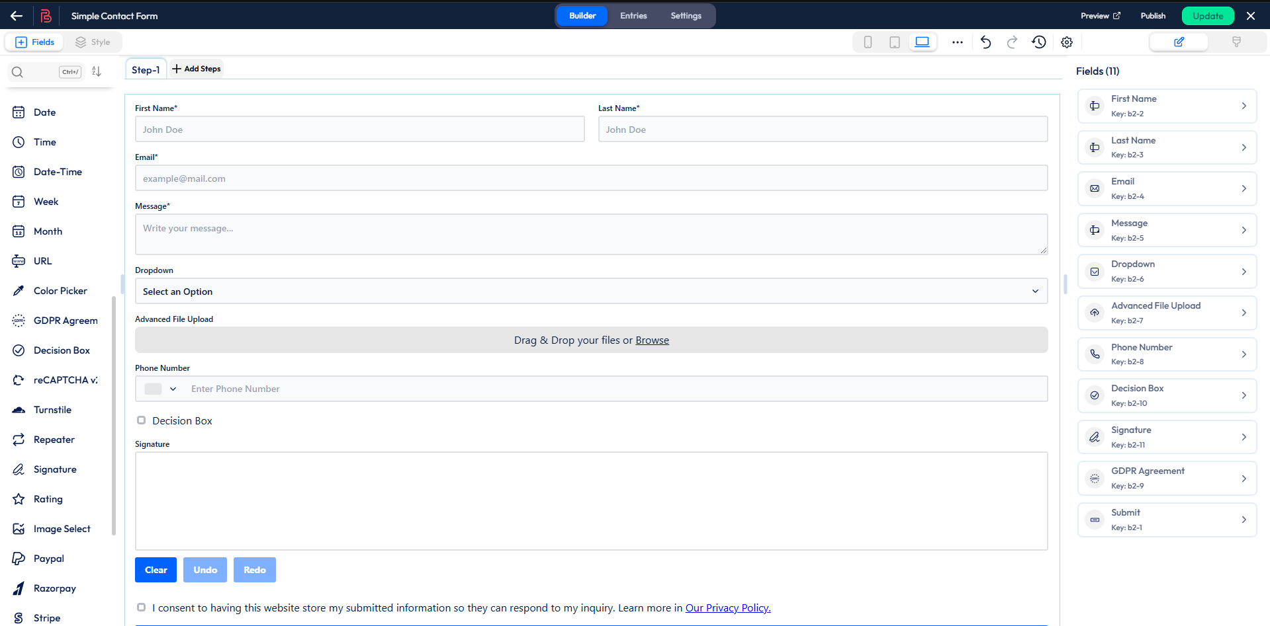Open form settings gear icon
Viewport: 1270px width, 626px height.
(1066, 42)
